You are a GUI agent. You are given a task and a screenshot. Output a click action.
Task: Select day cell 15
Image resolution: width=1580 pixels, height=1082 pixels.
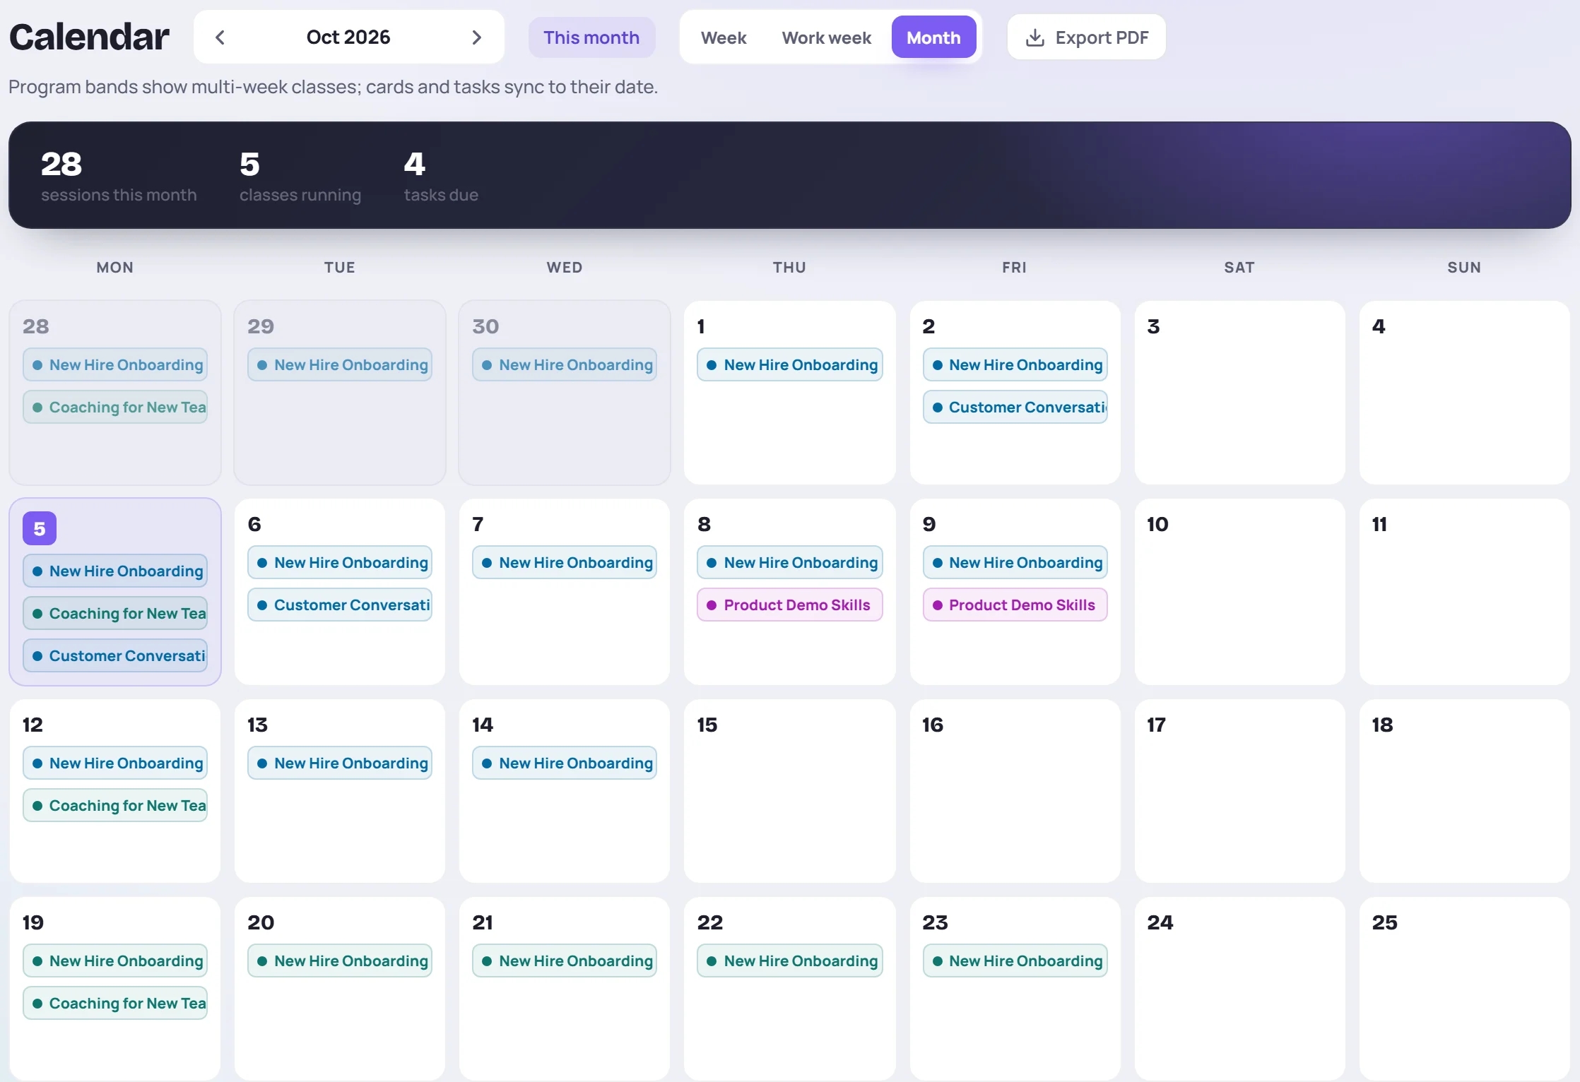[x=790, y=791]
